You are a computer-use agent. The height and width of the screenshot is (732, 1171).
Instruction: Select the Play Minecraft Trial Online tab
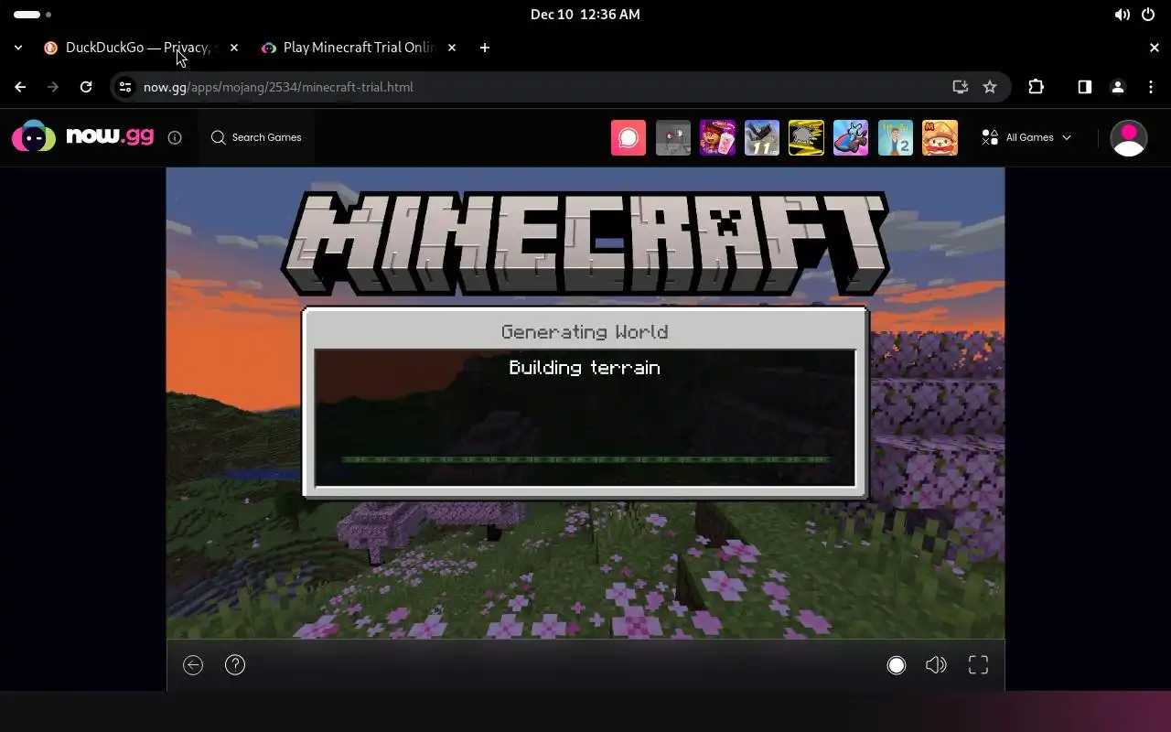coord(357,48)
